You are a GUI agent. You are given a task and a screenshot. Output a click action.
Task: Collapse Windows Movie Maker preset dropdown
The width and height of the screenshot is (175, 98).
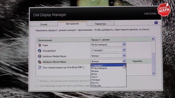click(124, 61)
